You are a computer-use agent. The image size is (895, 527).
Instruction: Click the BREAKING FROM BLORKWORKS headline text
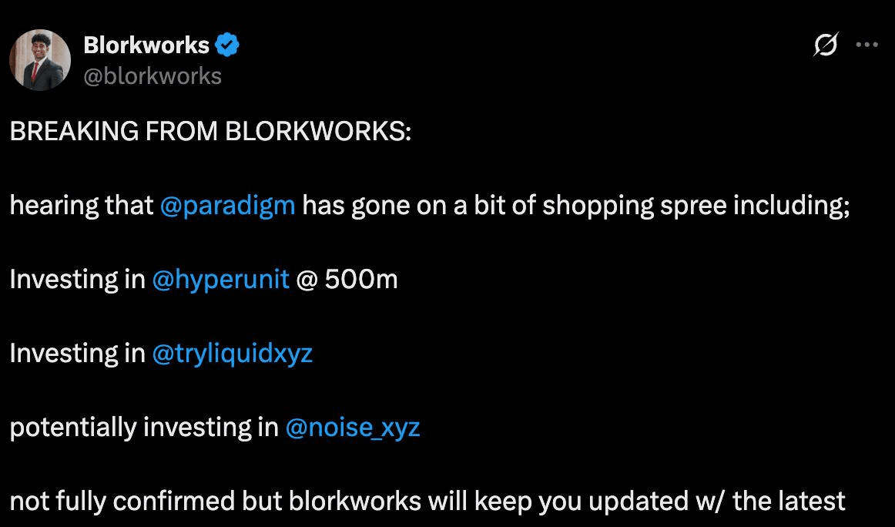click(x=210, y=132)
